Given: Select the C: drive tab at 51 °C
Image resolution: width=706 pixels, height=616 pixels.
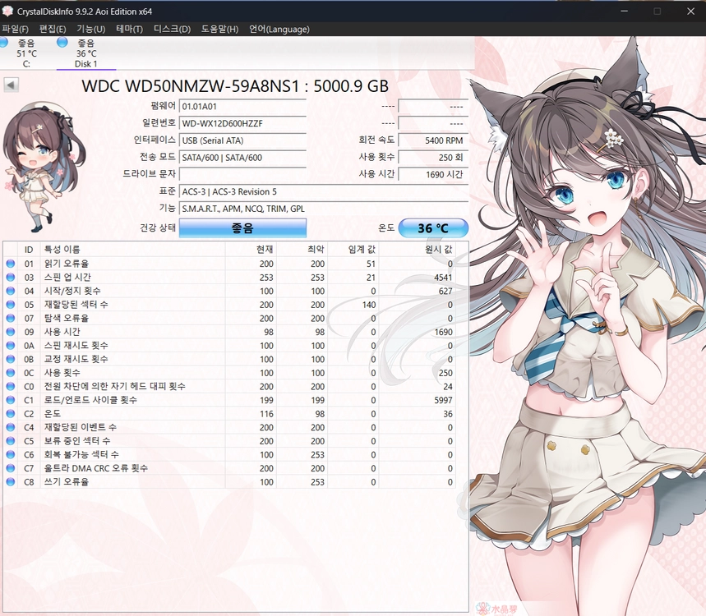Looking at the screenshot, I should pos(26,53).
